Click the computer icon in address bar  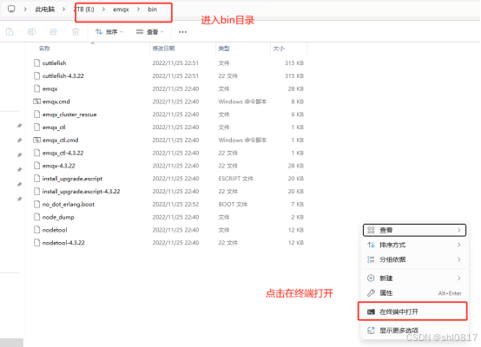pos(11,10)
